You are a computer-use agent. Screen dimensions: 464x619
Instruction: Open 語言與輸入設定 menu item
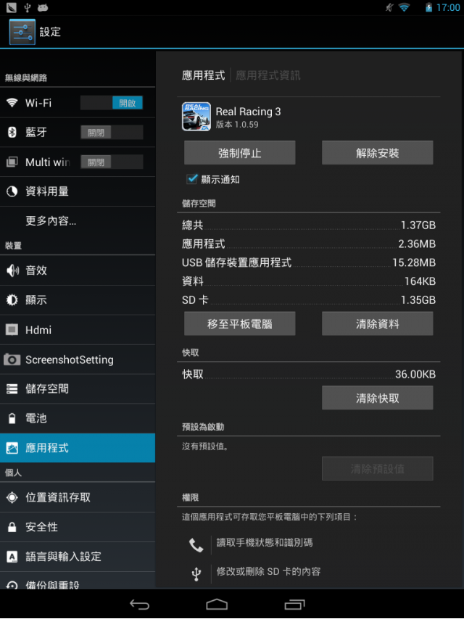point(78,557)
